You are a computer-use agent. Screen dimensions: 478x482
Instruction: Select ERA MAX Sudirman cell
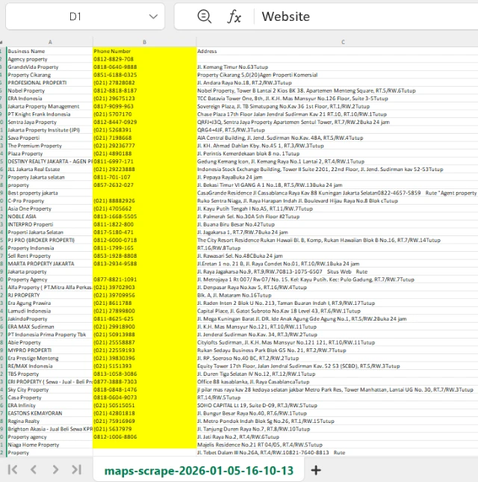coord(50,327)
